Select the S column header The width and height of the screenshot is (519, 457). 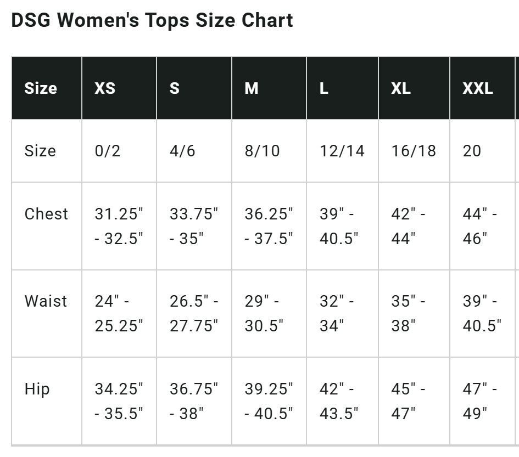point(194,88)
